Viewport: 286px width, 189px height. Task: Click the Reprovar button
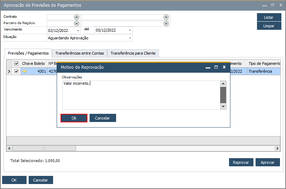(241, 162)
